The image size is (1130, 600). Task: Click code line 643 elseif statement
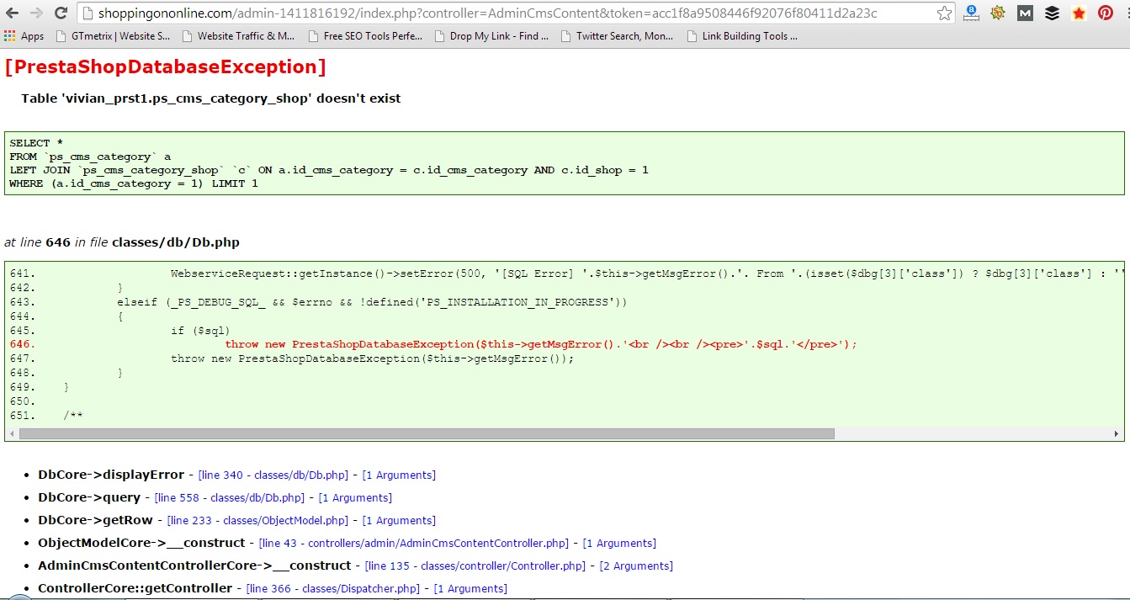373,302
